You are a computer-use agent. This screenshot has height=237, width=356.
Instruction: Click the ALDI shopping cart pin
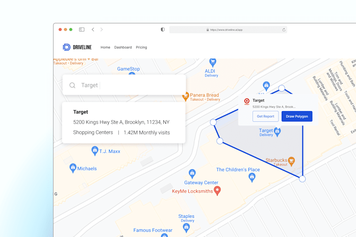tap(213, 62)
